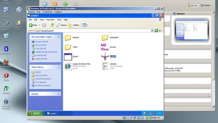
Task: Open the Favorites menu
Action: tap(50, 20)
